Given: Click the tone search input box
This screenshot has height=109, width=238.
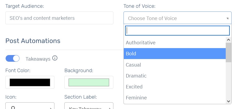Looking at the screenshot, I should point(177,30).
